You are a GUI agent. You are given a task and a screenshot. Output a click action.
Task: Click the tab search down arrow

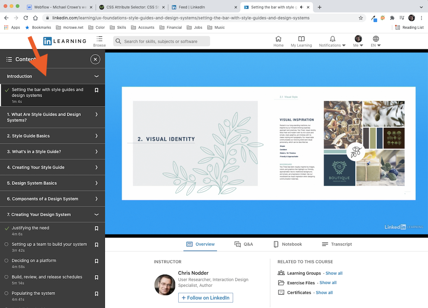click(421, 7)
